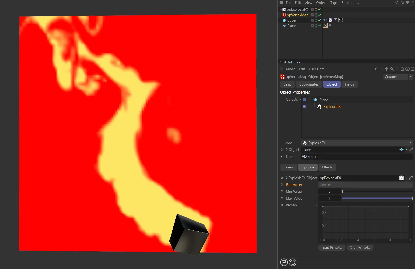
Task: Click the Object field eyedropper picker
Action: (x=411, y=150)
